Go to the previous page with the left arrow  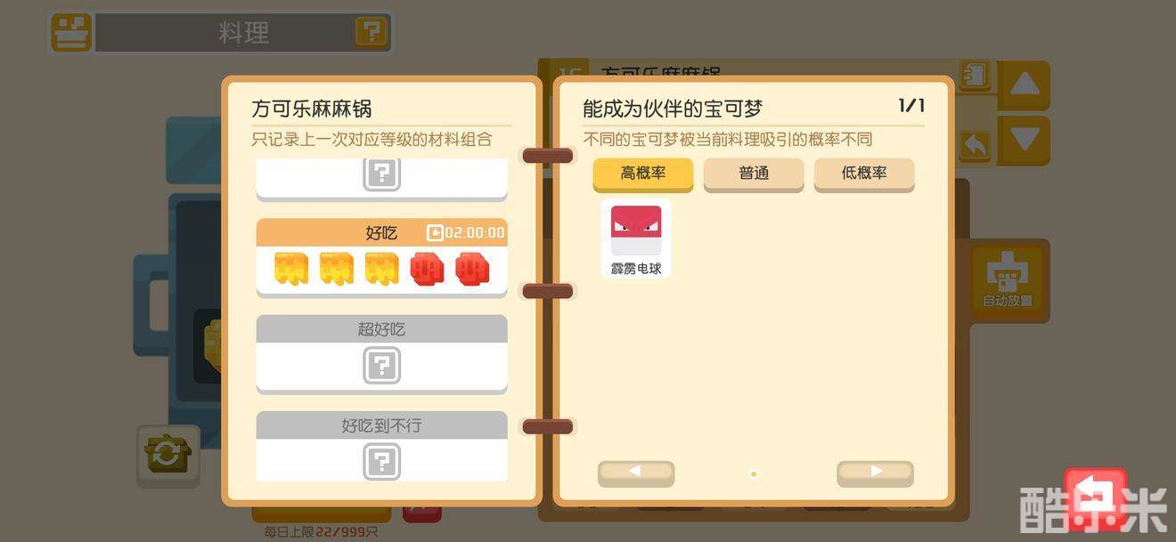[x=635, y=473]
